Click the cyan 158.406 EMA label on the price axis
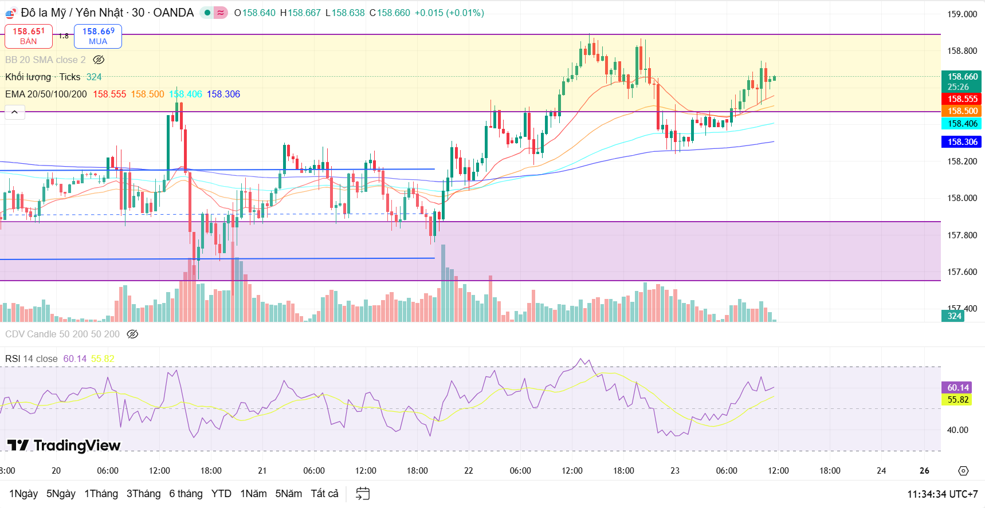Screen dimensions: 985x508 pos(962,124)
